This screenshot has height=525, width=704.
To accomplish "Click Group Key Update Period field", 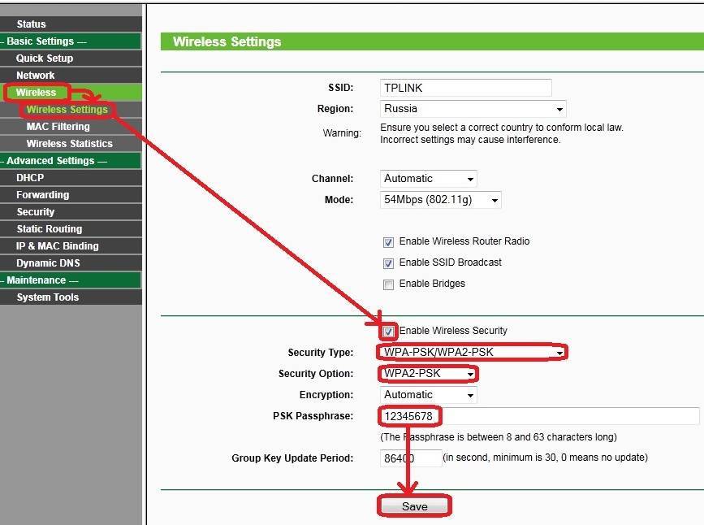I will tap(411, 458).
